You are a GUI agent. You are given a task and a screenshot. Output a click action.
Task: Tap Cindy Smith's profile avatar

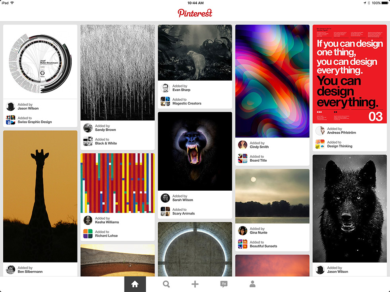point(242,145)
